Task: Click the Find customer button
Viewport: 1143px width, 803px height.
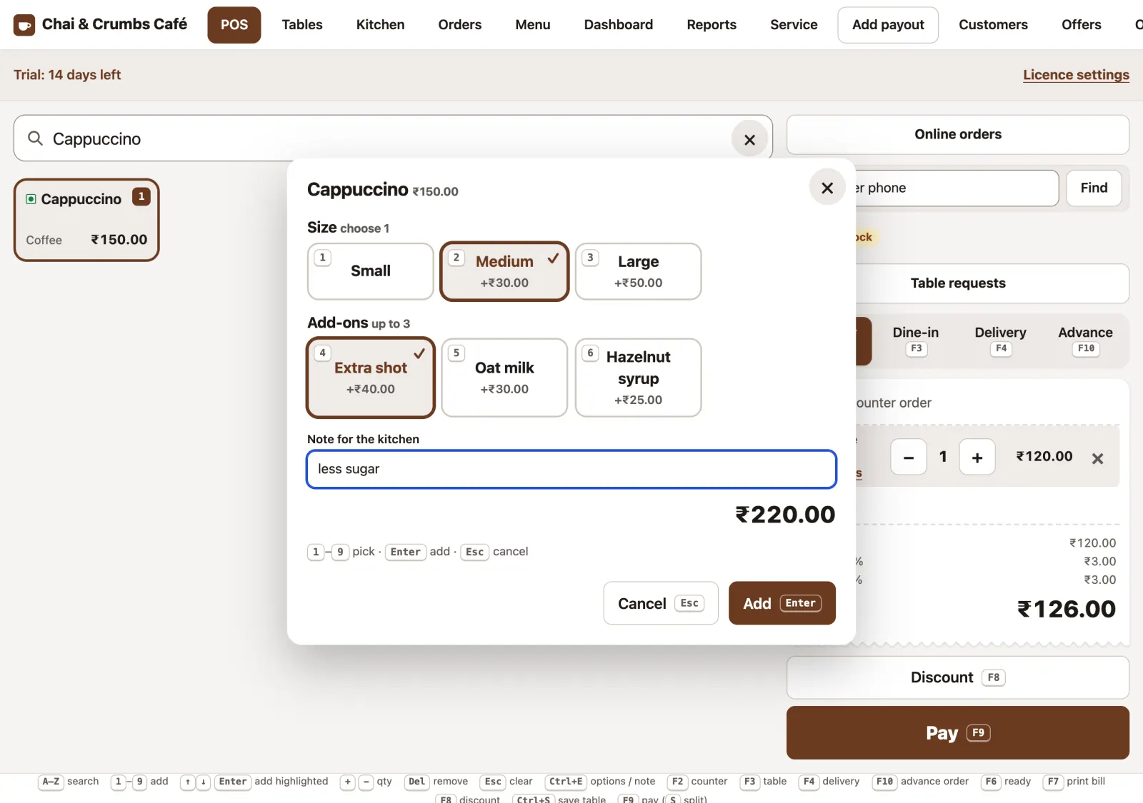Action: (1094, 188)
